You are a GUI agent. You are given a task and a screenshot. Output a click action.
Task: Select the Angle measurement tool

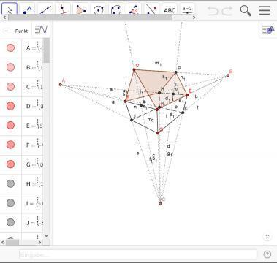pyautogui.click(x=134, y=9)
